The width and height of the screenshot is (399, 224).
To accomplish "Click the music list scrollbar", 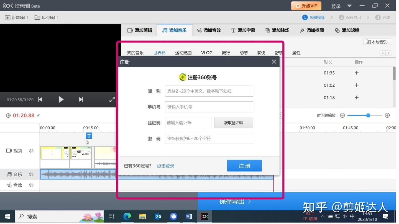I will coord(394,74).
